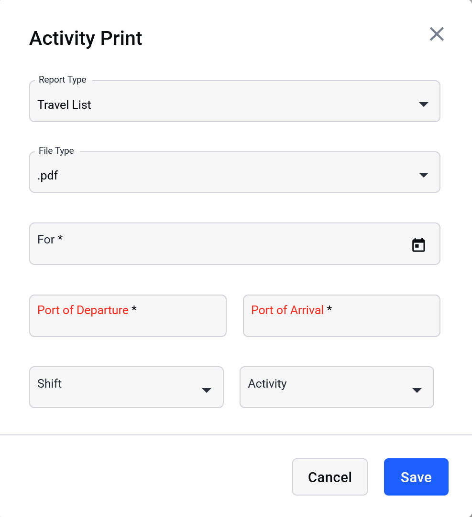Viewport: 472px width, 517px height.
Task: Select the Travel List value text
Action: point(64,105)
